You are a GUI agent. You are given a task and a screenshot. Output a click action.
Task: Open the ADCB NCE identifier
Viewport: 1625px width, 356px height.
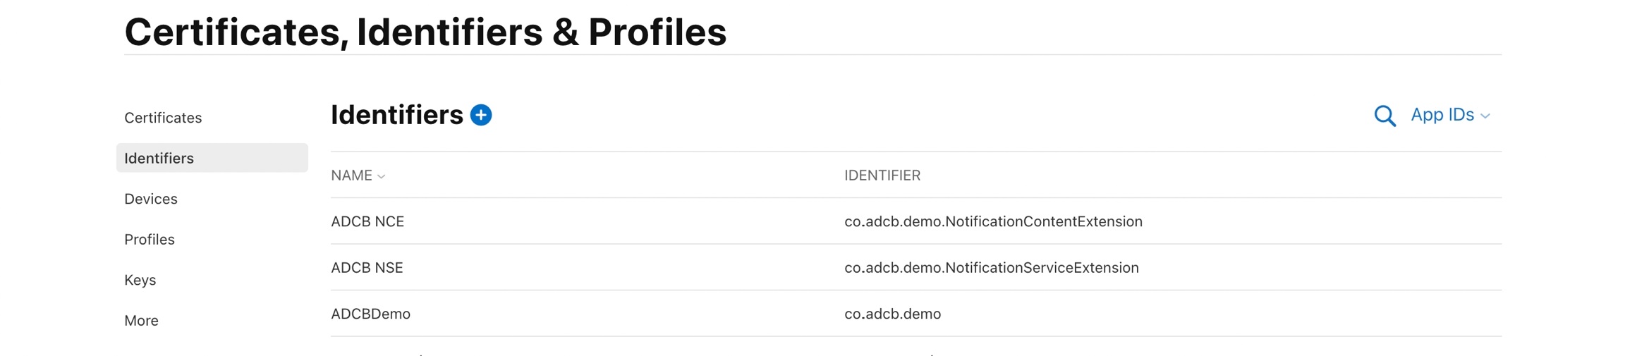[x=367, y=221]
